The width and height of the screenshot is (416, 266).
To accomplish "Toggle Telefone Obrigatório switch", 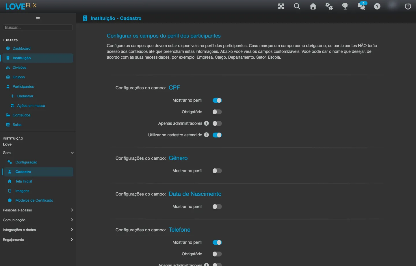I will [x=217, y=254].
